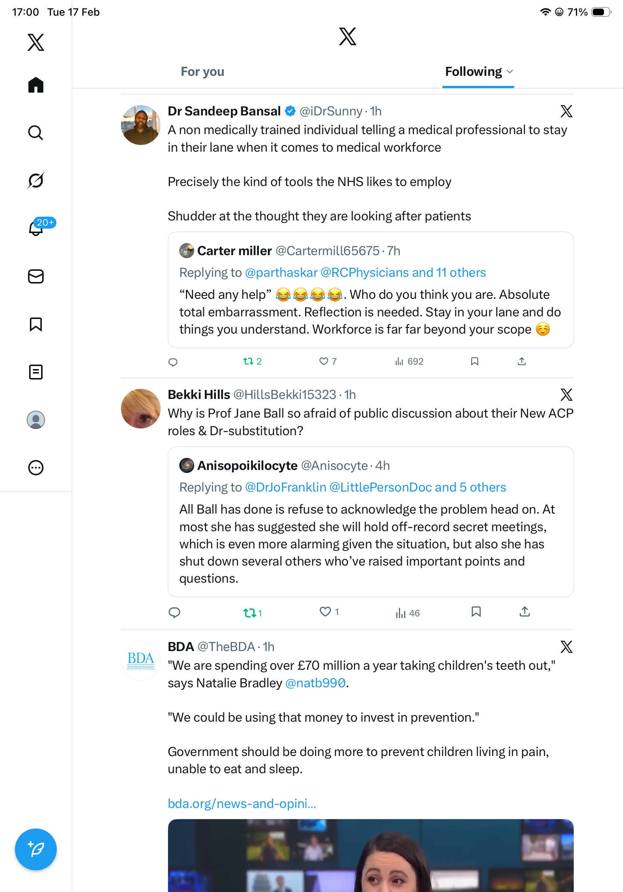Like Dr Sandeep Bansal's post

pyautogui.click(x=324, y=362)
